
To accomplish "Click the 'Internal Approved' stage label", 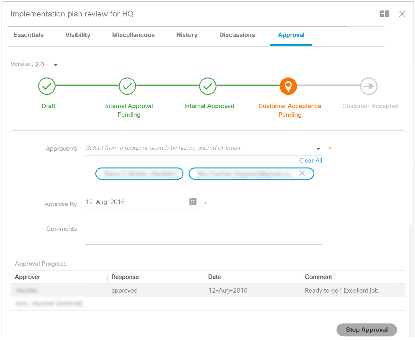I will click(x=209, y=106).
